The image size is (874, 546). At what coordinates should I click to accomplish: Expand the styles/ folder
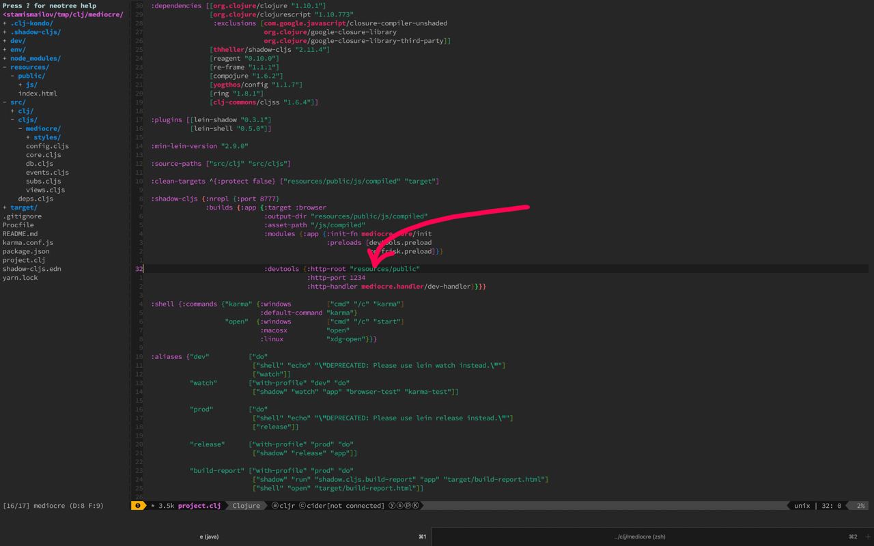[43, 137]
